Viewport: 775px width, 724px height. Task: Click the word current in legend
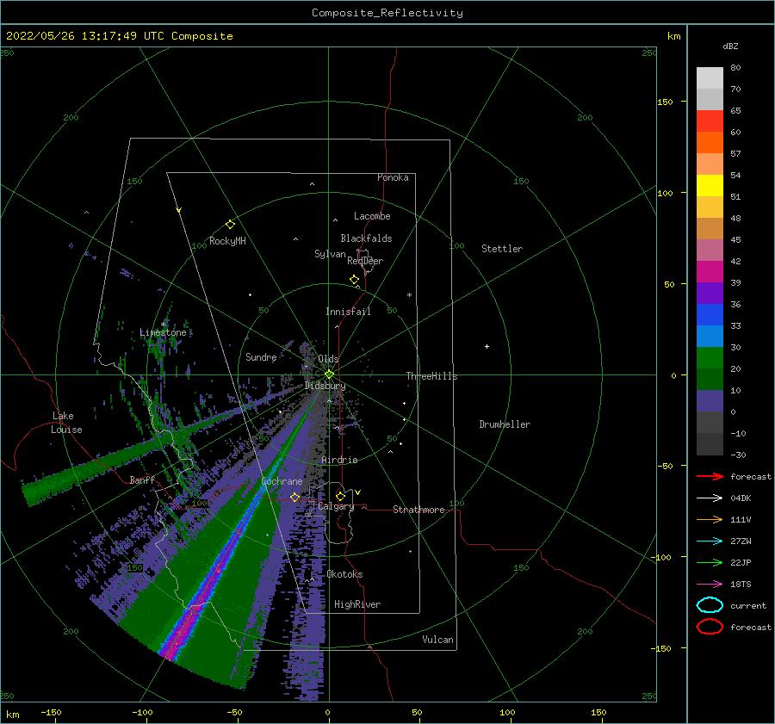[x=748, y=605]
